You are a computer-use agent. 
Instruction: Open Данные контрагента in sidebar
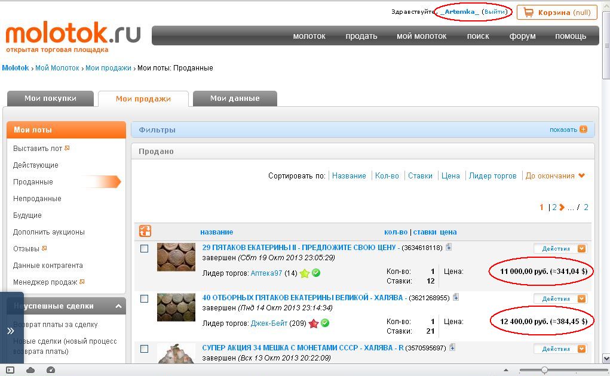tap(48, 266)
